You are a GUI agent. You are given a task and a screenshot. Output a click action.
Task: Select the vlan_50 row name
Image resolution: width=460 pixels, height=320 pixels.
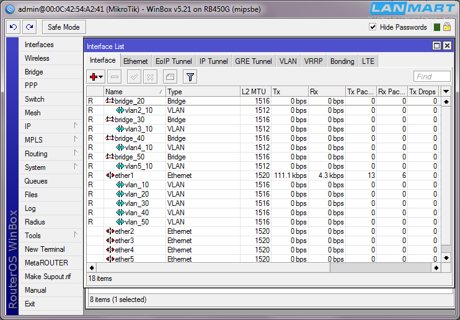click(x=137, y=222)
